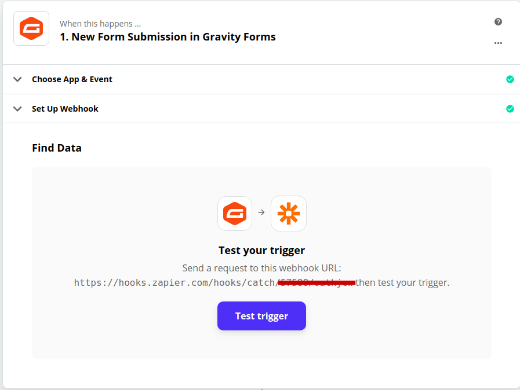Click the orange Zapier asterisk icon

click(x=289, y=214)
